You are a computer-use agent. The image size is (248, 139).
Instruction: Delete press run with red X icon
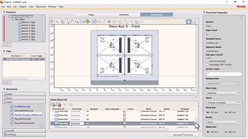pos(59,104)
